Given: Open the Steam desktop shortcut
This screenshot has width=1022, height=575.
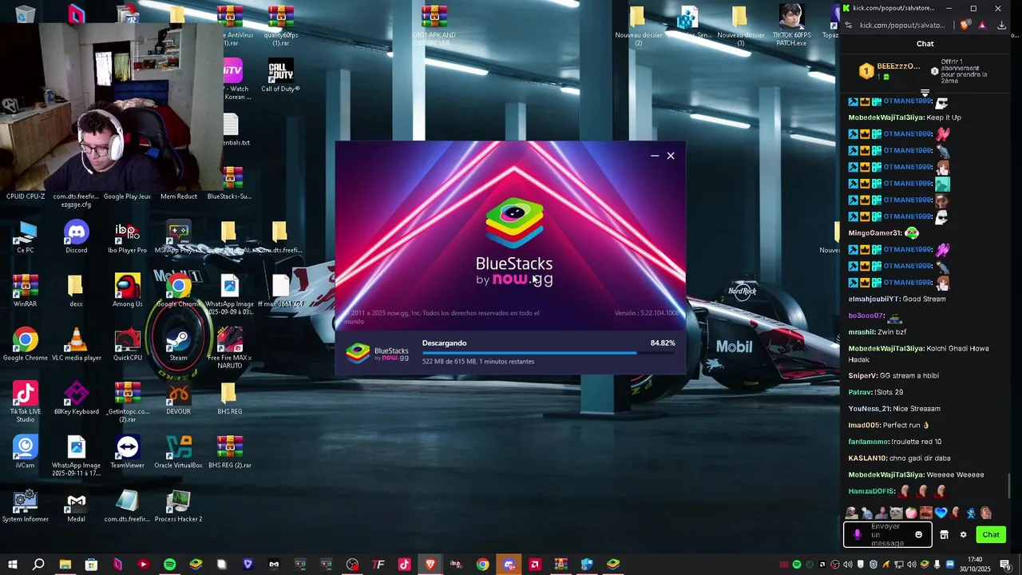Looking at the screenshot, I should point(178,345).
